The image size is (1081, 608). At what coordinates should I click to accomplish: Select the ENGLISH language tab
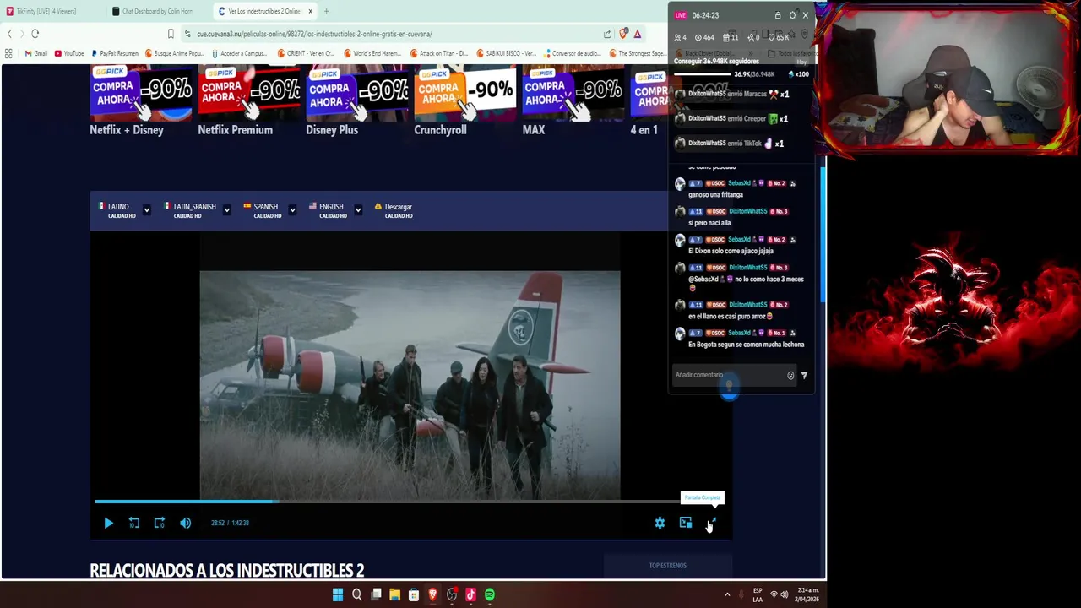[x=327, y=210]
